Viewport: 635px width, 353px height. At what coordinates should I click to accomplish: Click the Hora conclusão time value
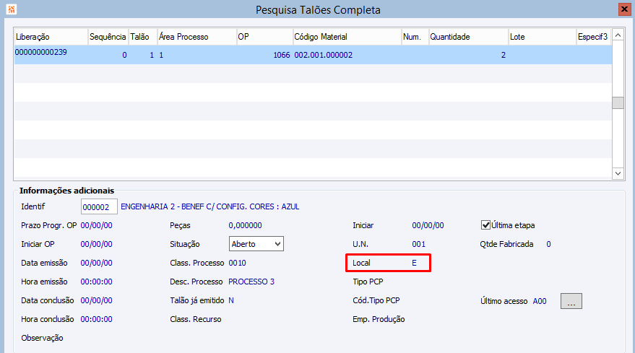coord(96,319)
